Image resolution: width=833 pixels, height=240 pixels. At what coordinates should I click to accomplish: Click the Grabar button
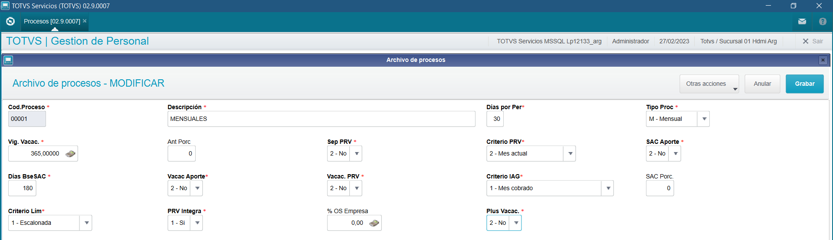pyautogui.click(x=804, y=84)
